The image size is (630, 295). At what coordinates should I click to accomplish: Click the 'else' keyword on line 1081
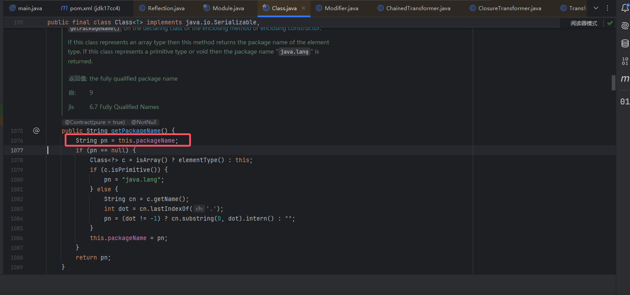tap(104, 189)
